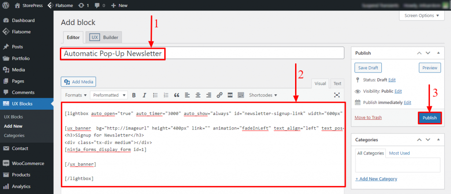This screenshot has height=194, width=451.
Task: Open UX Blocks submenu list link
Action: 14,117
